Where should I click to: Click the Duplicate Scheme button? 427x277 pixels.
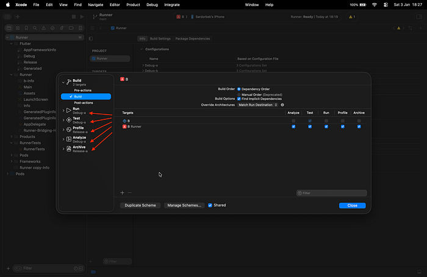[x=140, y=206]
